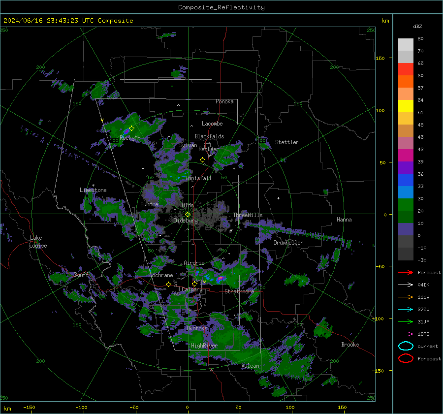Viewport: 443px width, 414px height.
Task: Pick the light gray 70-80 dBZ swatch
Action: [406, 45]
